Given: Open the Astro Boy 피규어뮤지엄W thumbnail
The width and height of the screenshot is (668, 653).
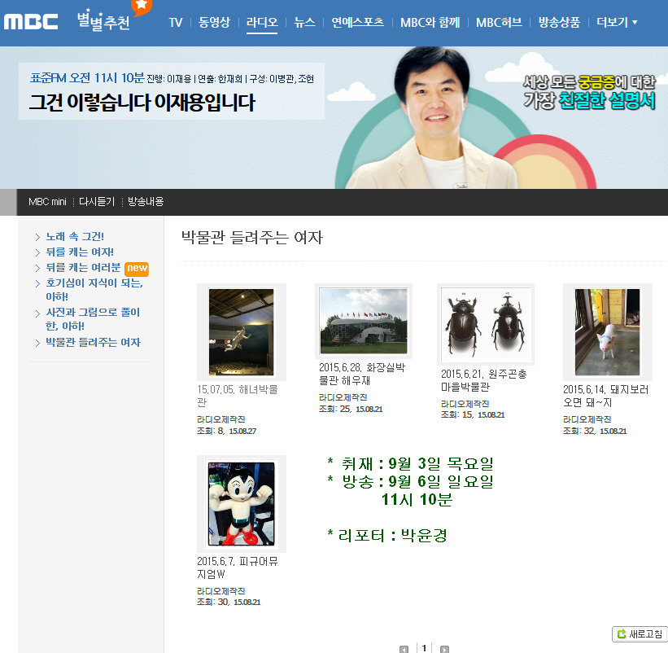Looking at the screenshot, I should tap(241, 503).
